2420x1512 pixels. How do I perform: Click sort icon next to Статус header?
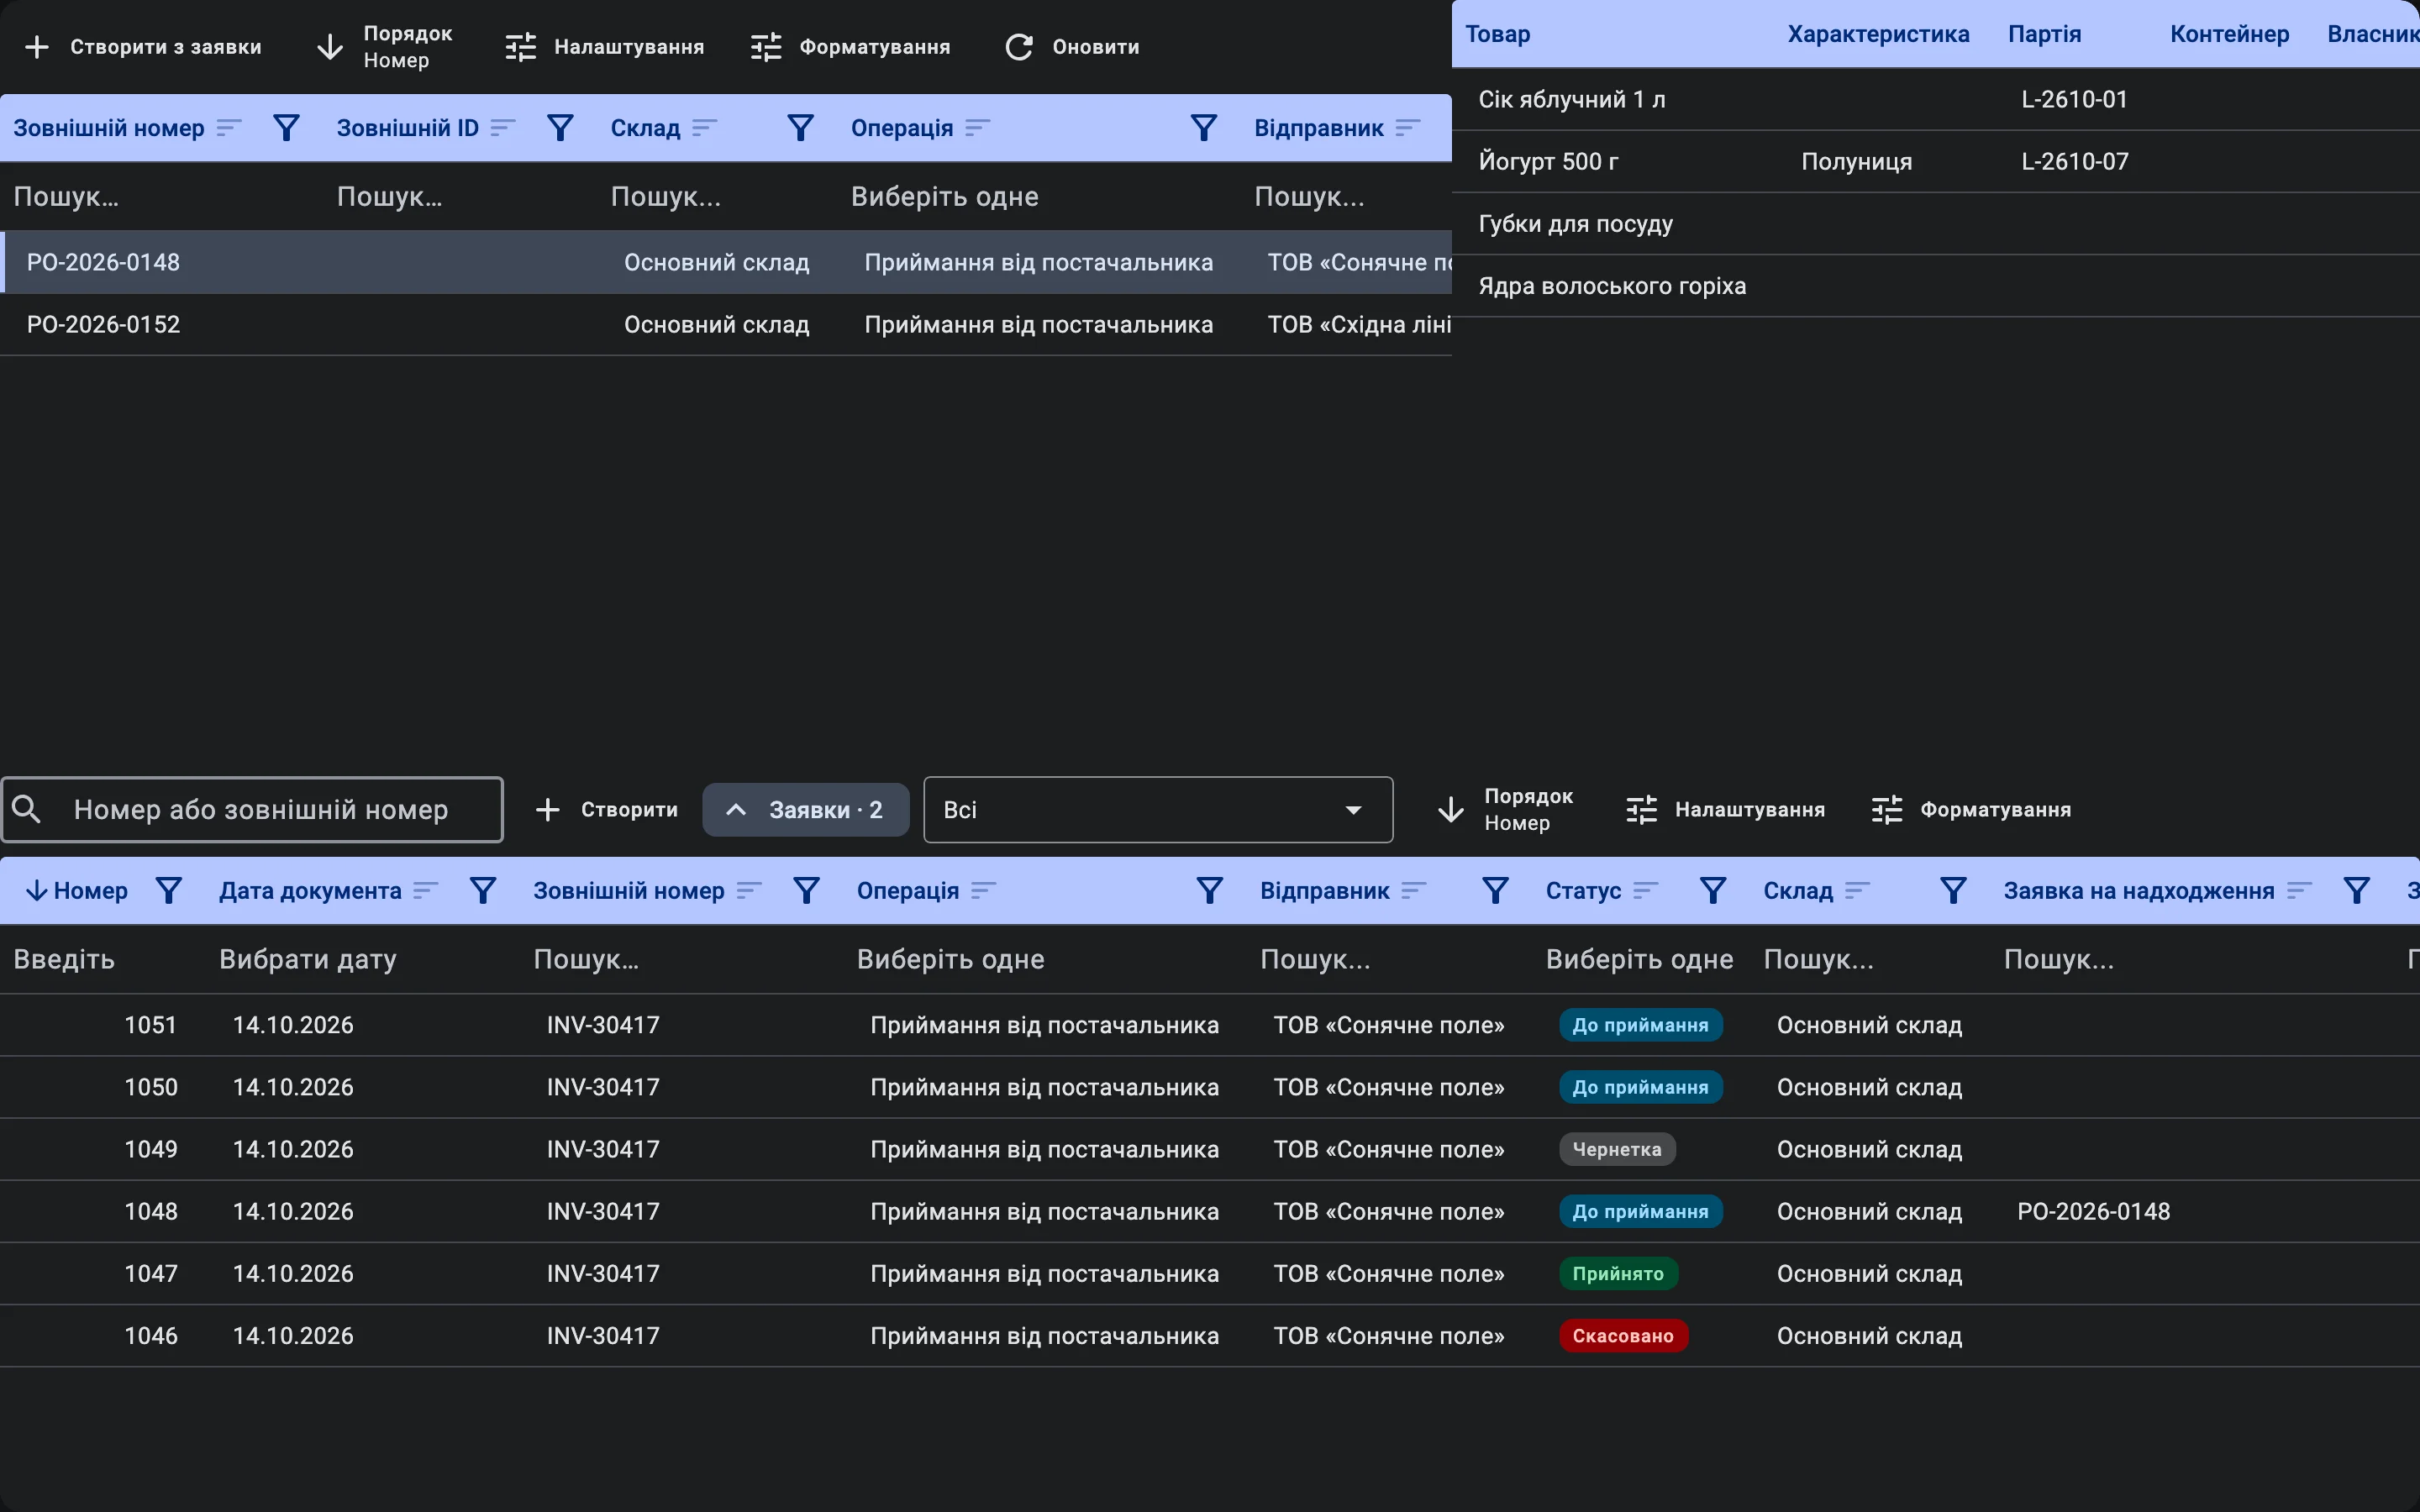tap(1646, 890)
